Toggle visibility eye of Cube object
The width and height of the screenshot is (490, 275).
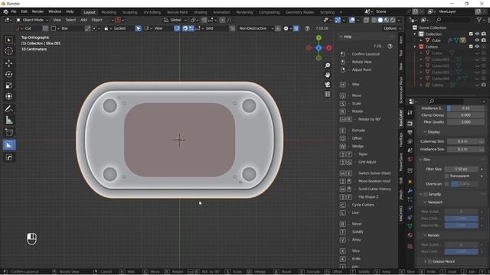click(x=477, y=40)
